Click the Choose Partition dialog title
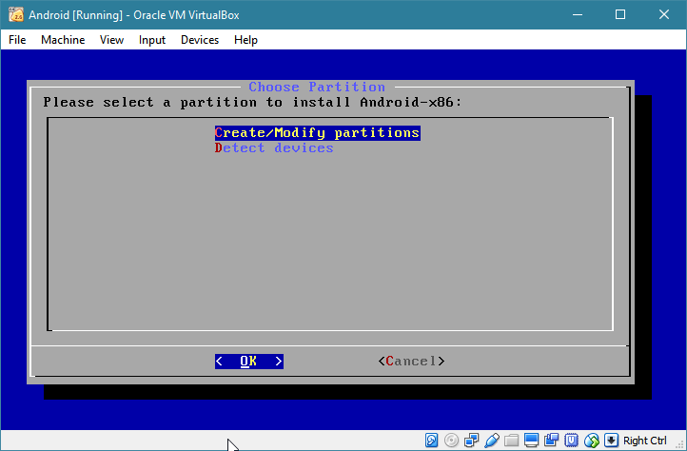This screenshot has height=451, width=687. click(x=317, y=87)
